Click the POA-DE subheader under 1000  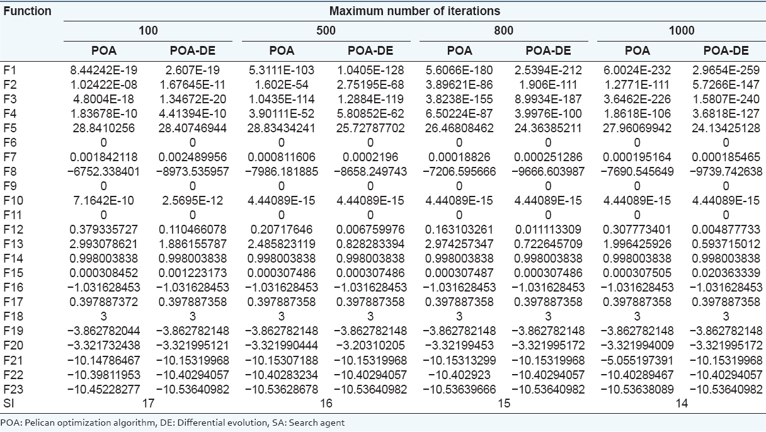[726, 51]
